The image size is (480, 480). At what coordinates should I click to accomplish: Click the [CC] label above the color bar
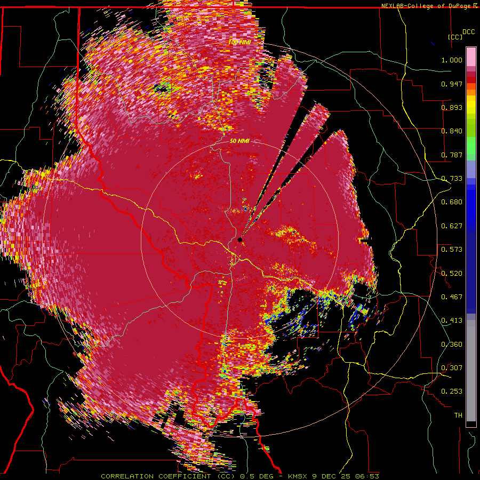click(x=455, y=37)
